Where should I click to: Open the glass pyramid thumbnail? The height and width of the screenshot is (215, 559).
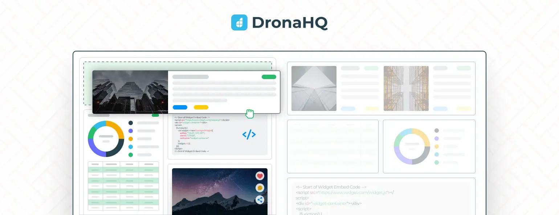click(x=314, y=88)
